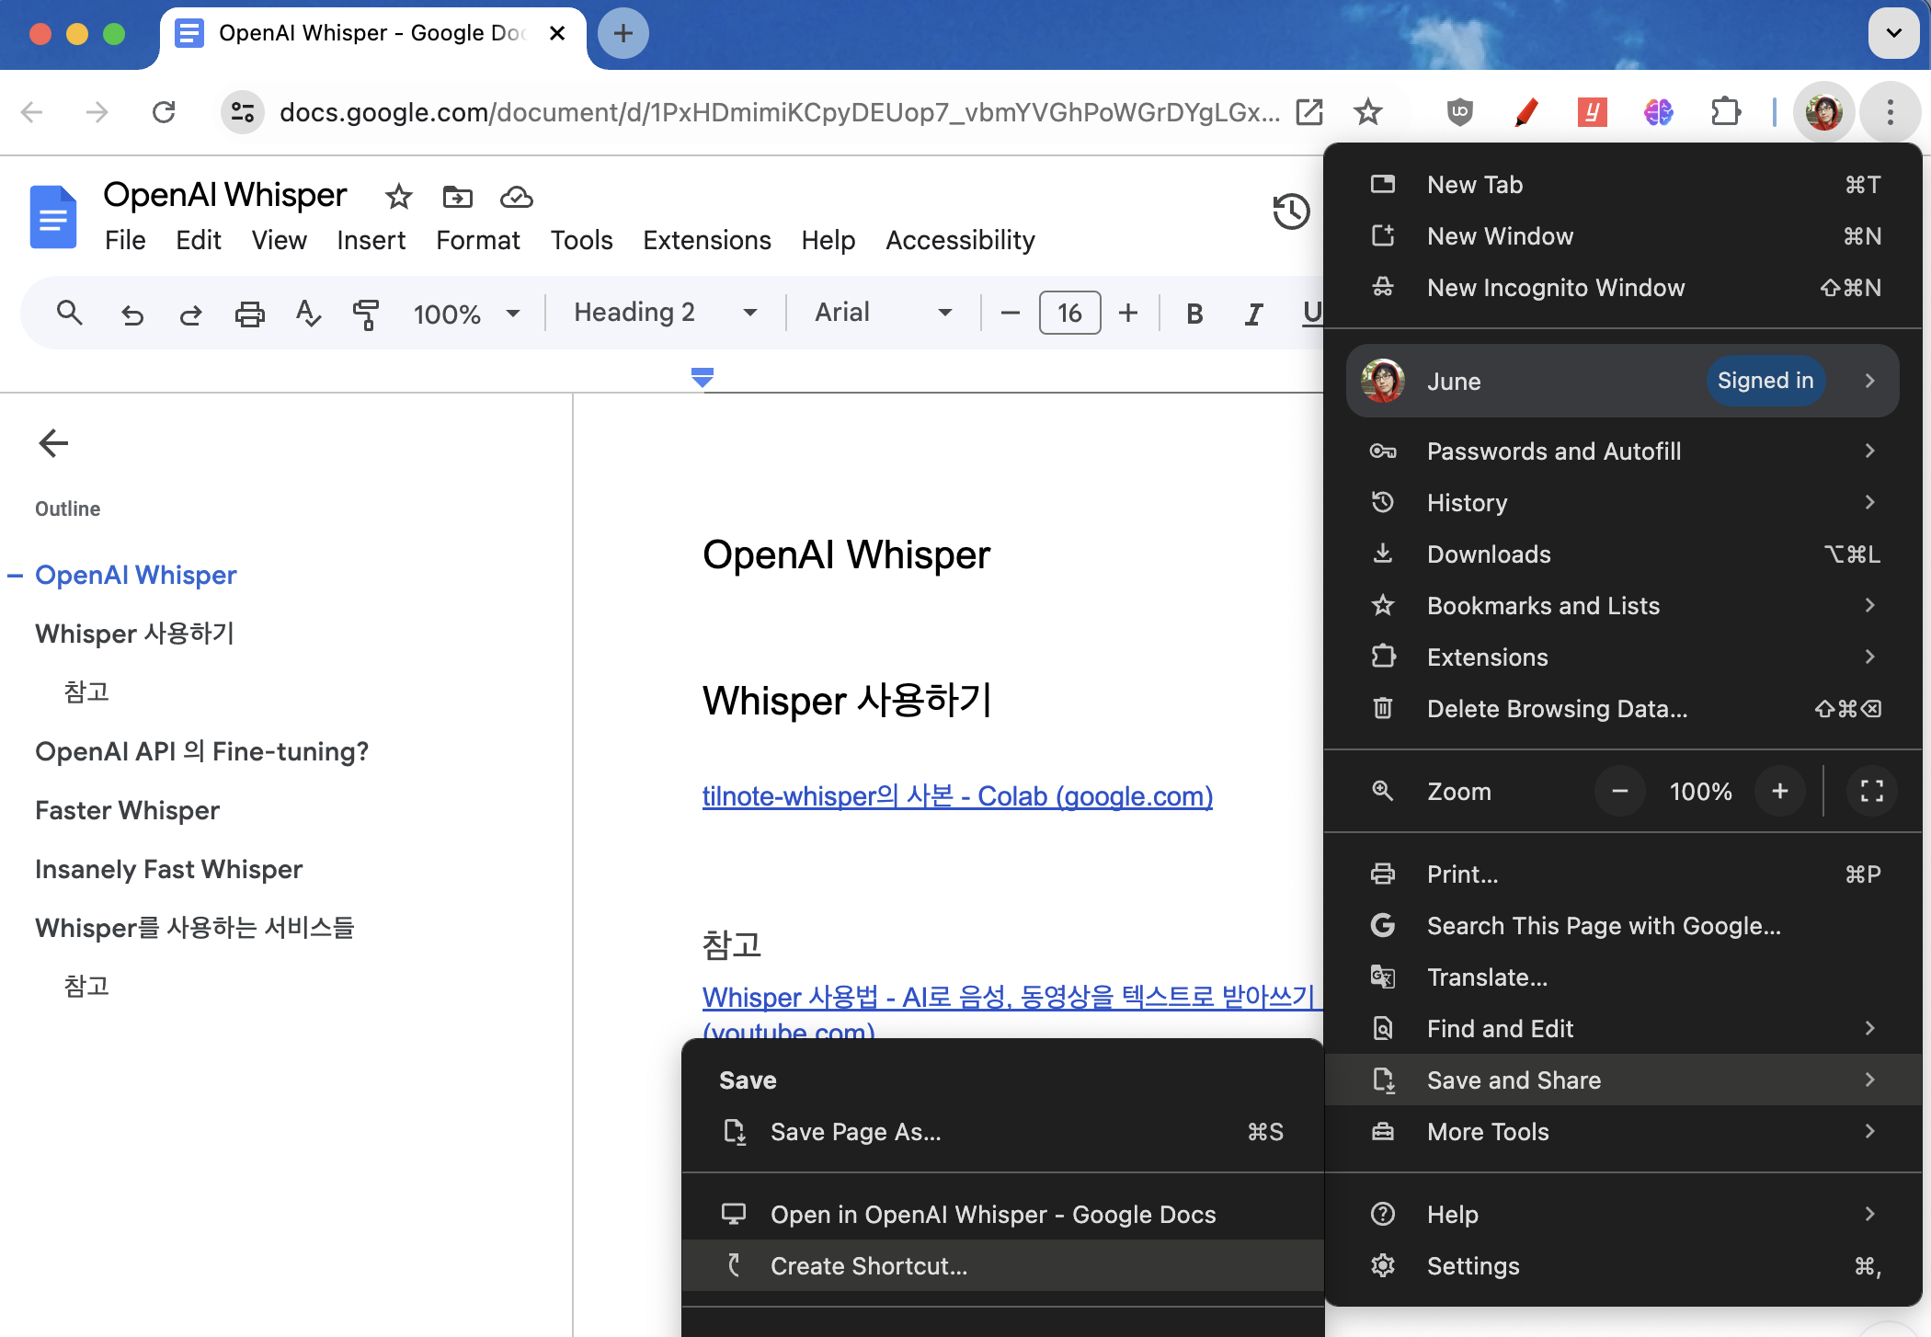Click the spelling and grammar check icon
The width and height of the screenshot is (1931, 1337).
pos(308,314)
